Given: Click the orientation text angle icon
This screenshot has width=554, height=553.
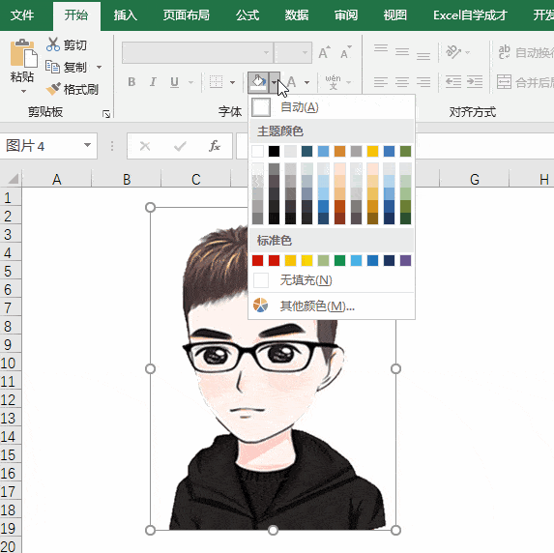Looking at the screenshot, I should (453, 52).
